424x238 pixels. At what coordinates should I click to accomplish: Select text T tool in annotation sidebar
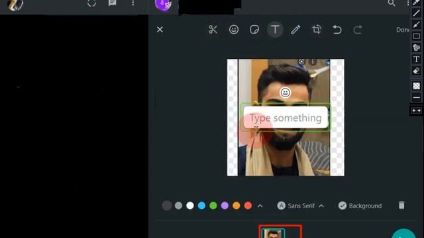(x=417, y=59)
